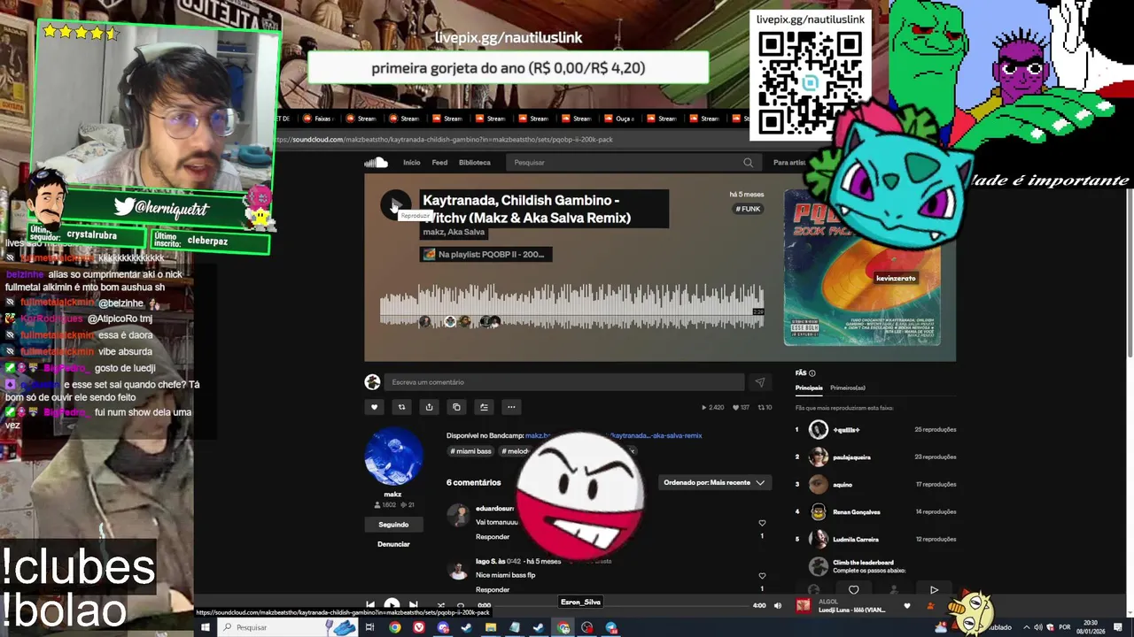Open the 'Para artistas' menu item
The height and width of the screenshot is (637, 1134).
tap(790, 163)
